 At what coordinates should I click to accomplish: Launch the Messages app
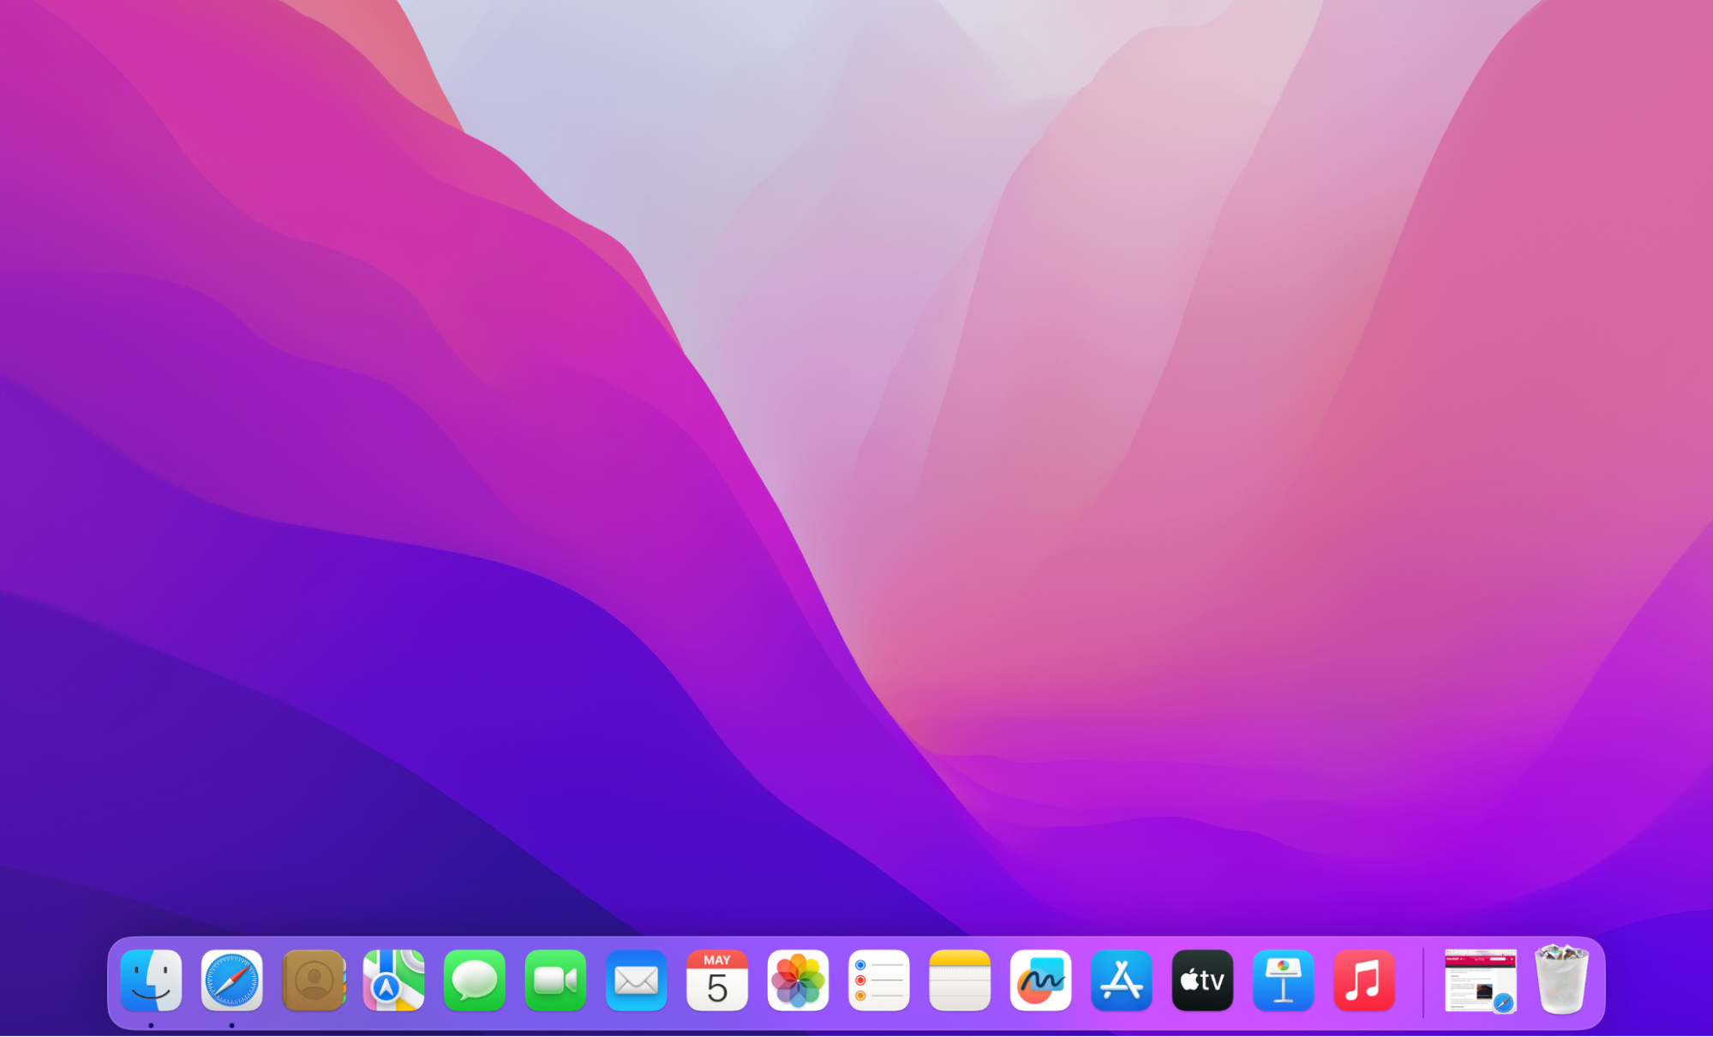[x=475, y=980]
